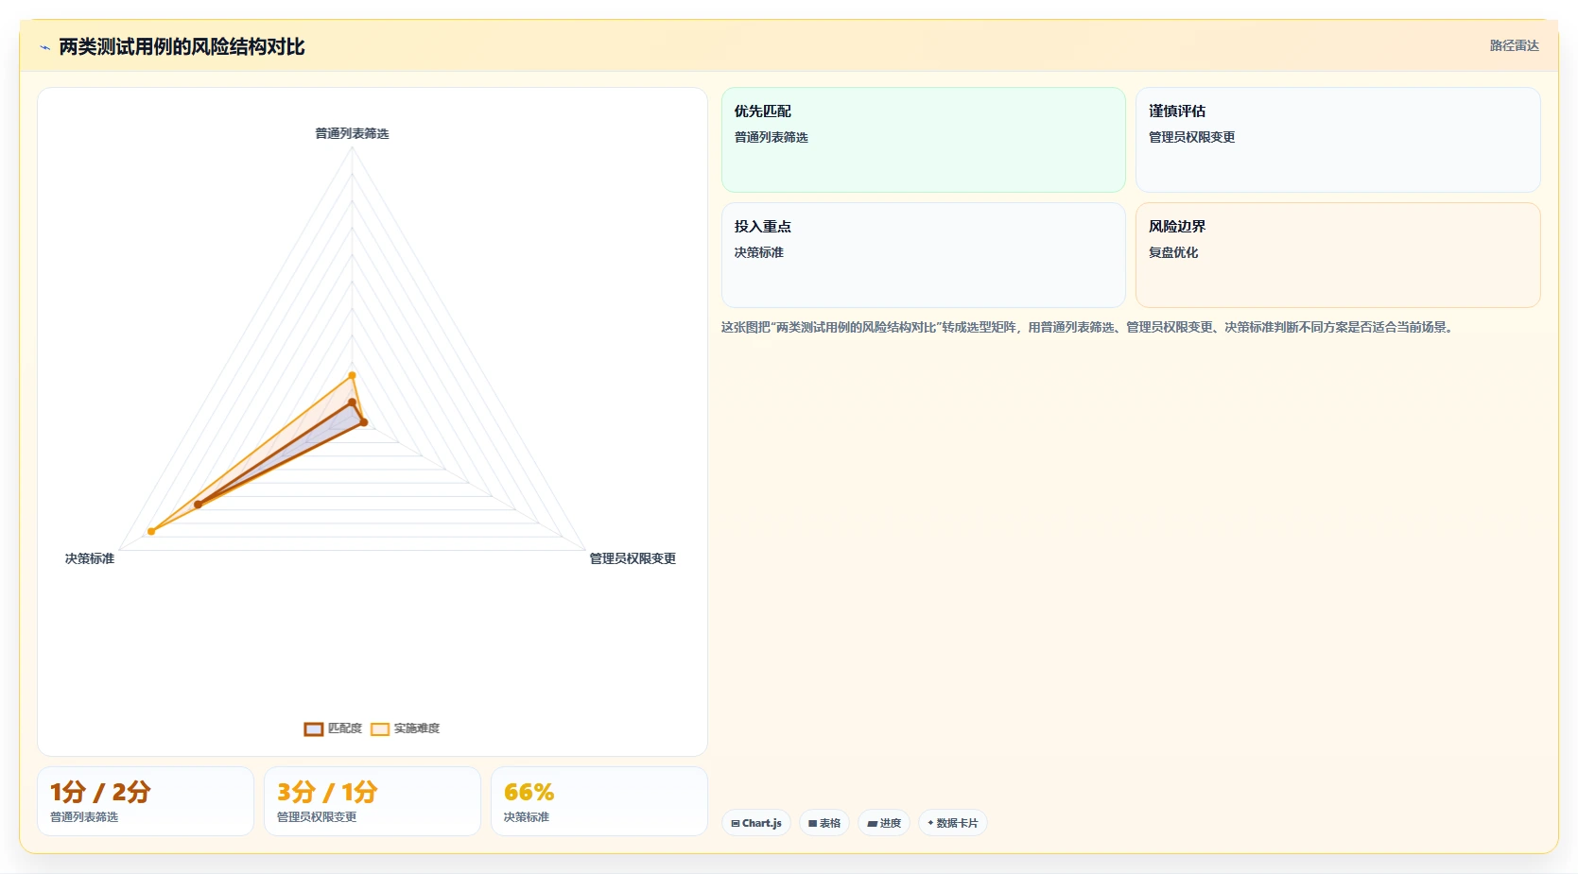Viewport: 1578px width, 874px height.
Task: Click the top orange radar data point
Action: coord(353,375)
